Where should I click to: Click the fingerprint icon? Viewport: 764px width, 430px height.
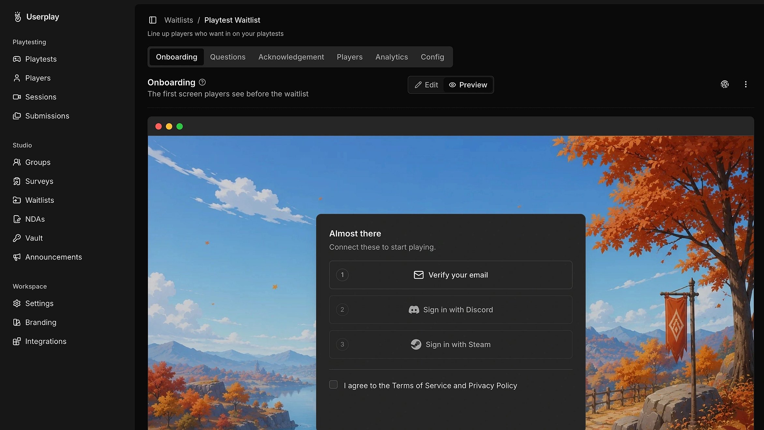[x=725, y=84]
